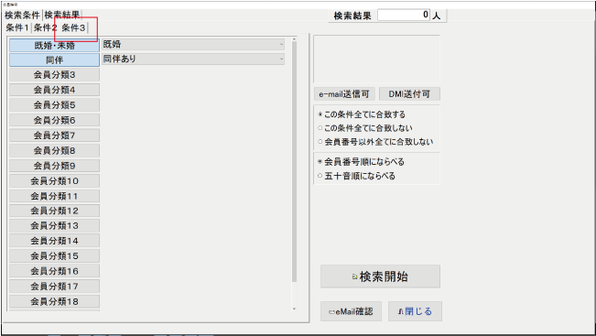Close the window with 閉じる button
This screenshot has width=596, height=336.
click(415, 311)
